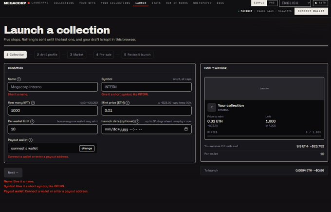Click the 'Your collection' preview title

click(231, 105)
